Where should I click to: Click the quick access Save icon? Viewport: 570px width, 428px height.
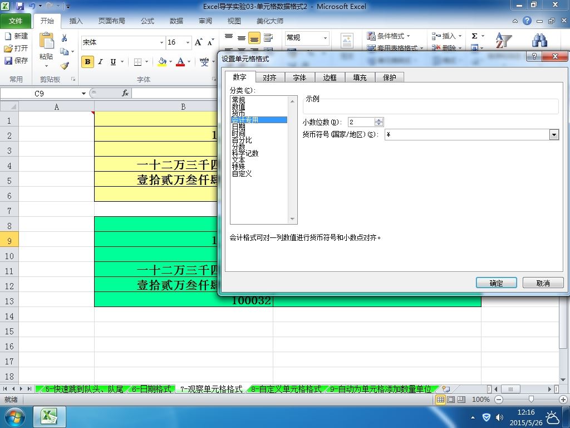coord(20,6)
